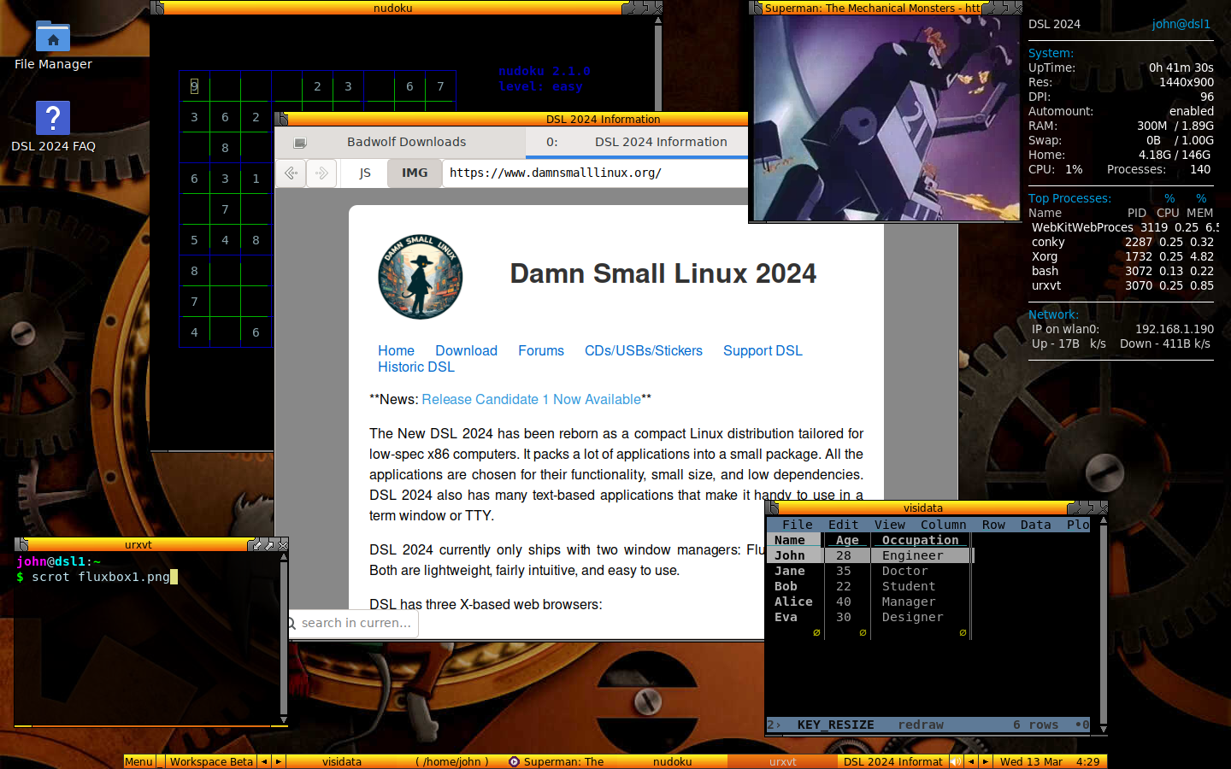Click the urxvt vertical scrollbar track

[284, 639]
